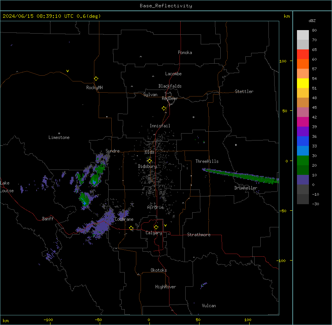Click the Cochrane label
Screen dimensions: 332x325
(124, 219)
